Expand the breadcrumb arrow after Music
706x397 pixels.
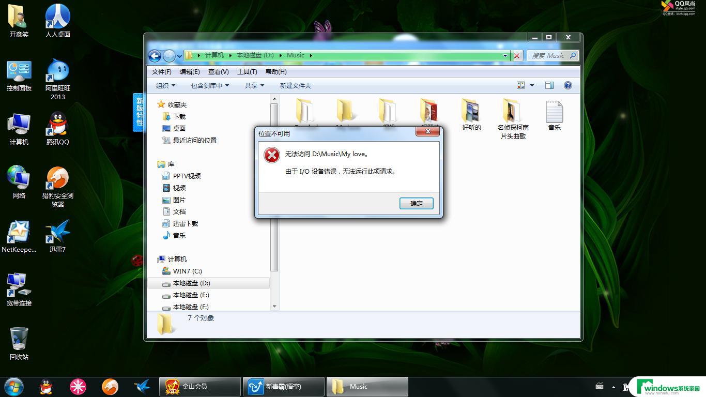pyautogui.click(x=311, y=55)
